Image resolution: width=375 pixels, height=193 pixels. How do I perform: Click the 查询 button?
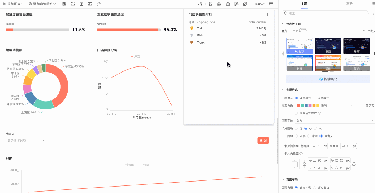pos(263,140)
